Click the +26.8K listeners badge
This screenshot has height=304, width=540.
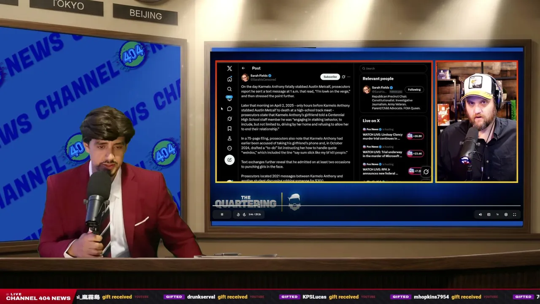pyautogui.click(x=415, y=136)
